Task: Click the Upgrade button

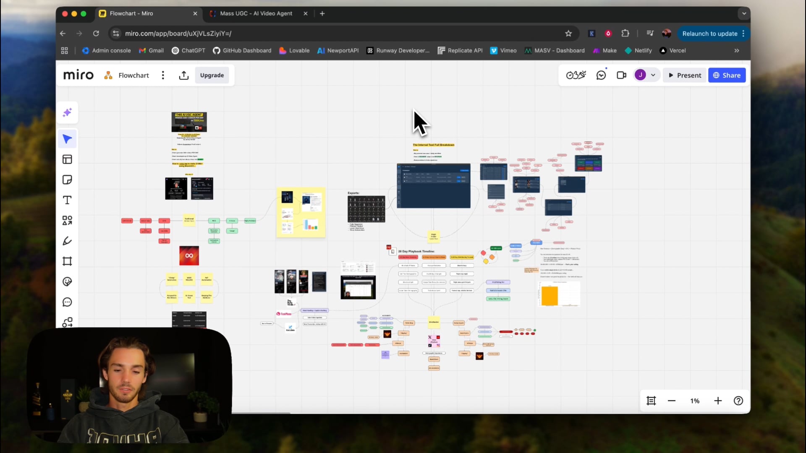Action: tap(212, 75)
